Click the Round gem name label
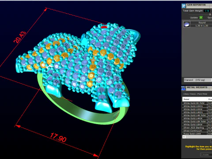 [202, 23]
